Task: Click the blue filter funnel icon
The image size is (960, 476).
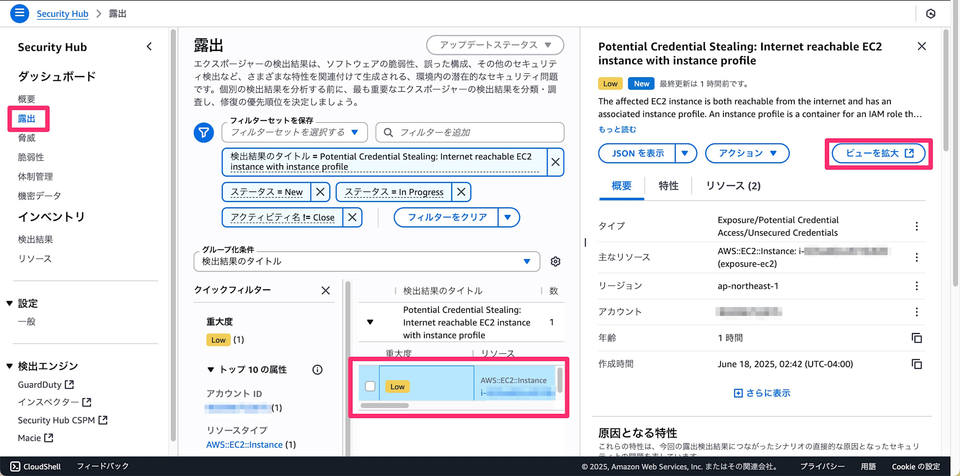Action: pos(204,132)
